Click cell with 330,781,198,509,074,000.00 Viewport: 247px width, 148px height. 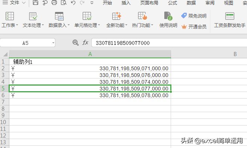click(x=90, y=82)
